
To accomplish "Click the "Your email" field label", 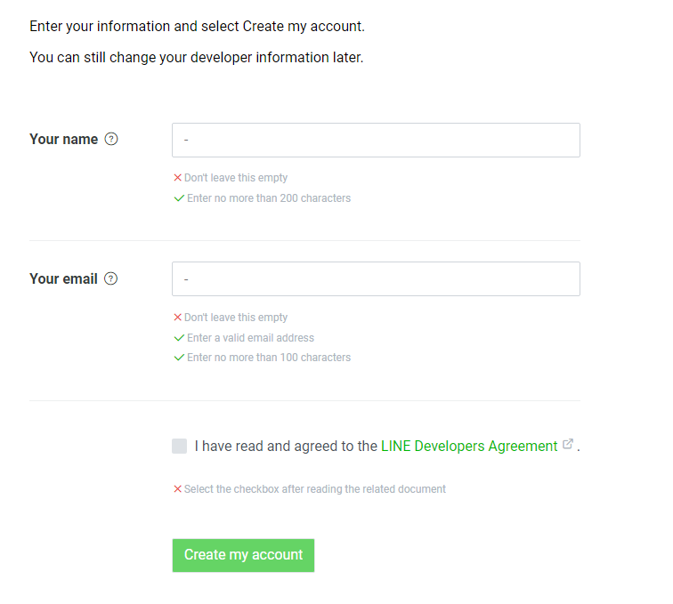I will pos(63,279).
